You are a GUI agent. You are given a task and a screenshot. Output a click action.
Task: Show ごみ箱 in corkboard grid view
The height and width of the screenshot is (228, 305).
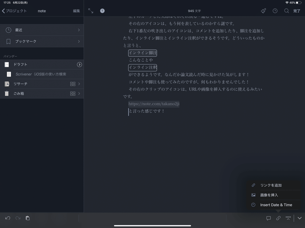point(73,93)
